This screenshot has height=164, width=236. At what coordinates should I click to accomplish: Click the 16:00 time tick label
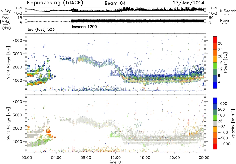click(x=145, y=158)
